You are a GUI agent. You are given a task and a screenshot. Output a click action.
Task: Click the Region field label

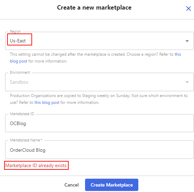point(15,31)
